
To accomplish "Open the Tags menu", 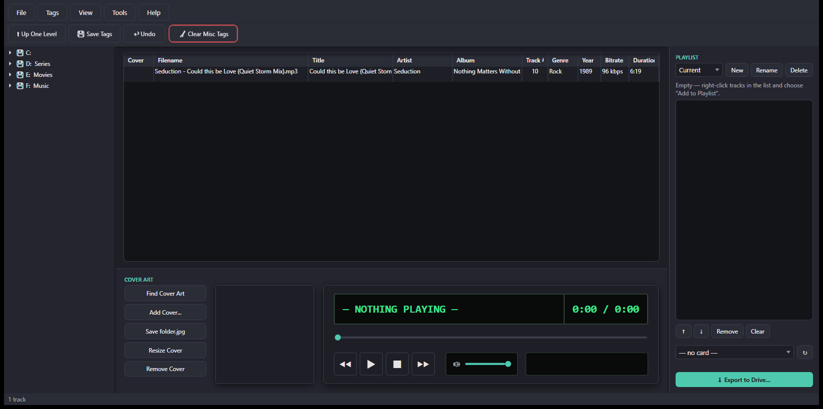I will pos(52,12).
